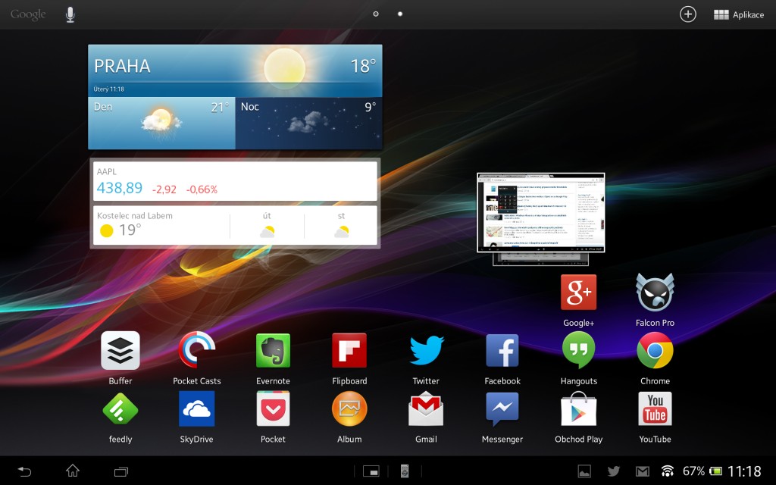Launch Facebook Messenger

(502, 408)
